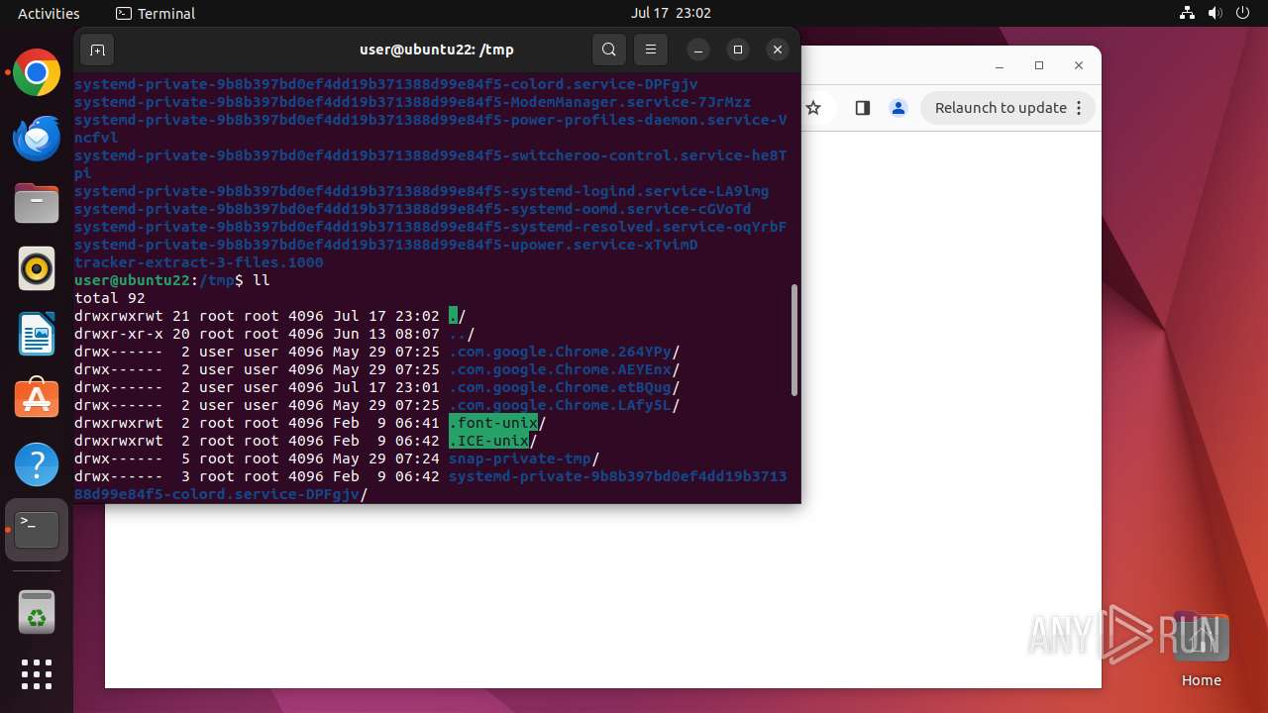Open the Terminal search tool
1268x713 pixels.
609,50
